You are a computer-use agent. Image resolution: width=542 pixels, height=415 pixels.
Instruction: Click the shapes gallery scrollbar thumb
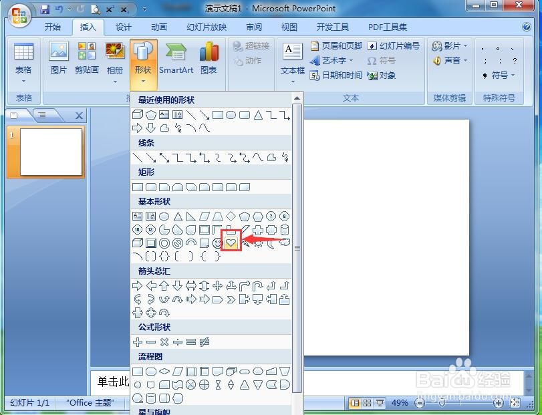pos(297,248)
